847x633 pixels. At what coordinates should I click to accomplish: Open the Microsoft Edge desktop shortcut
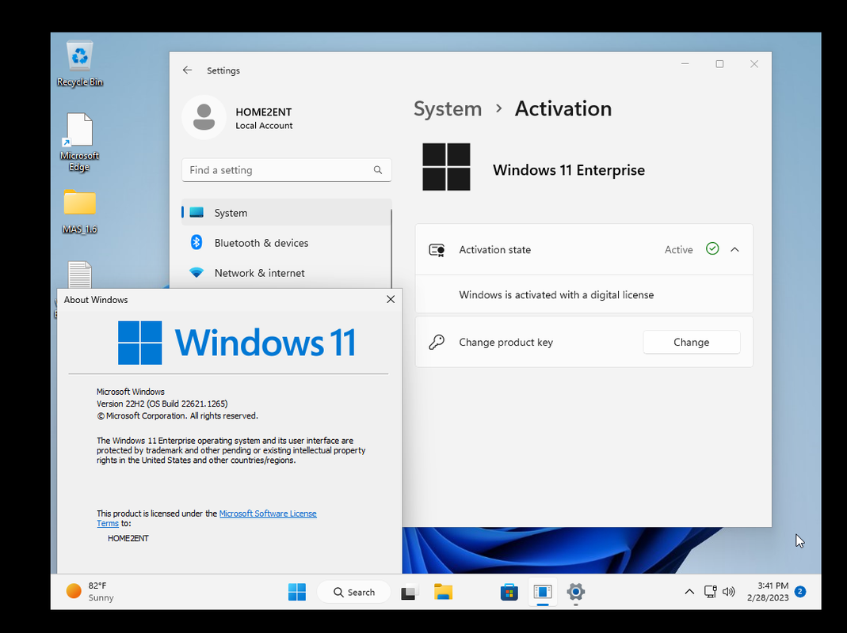click(79, 142)
